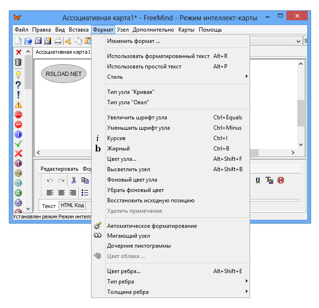
Task: Cut the node with the scissors toolbar icon
Action: click(68, 41)
